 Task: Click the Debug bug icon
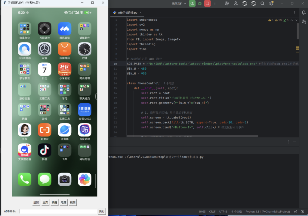[x=200, y=4]
